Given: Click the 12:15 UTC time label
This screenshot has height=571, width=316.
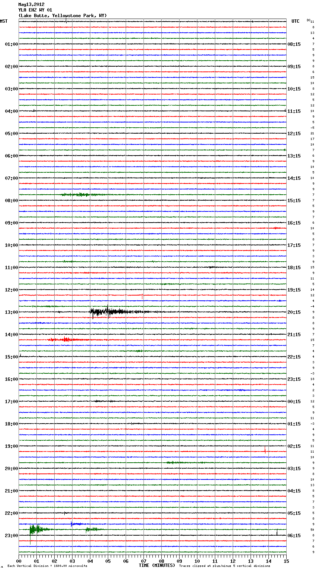Looking at the screenshot, I should coord(294,134).
